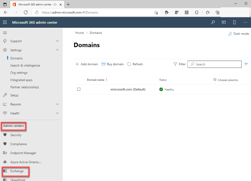Open the onmicrosoft.com (Default) domain
This screenshot has width=251, height=181.
point(128,89)
